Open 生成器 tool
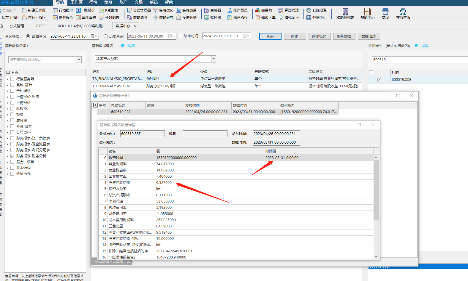The height and width of the screenshot is (281, 468). coord(213,10)
